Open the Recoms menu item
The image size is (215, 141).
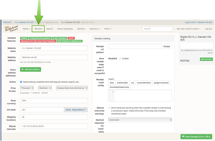(38, 29)
